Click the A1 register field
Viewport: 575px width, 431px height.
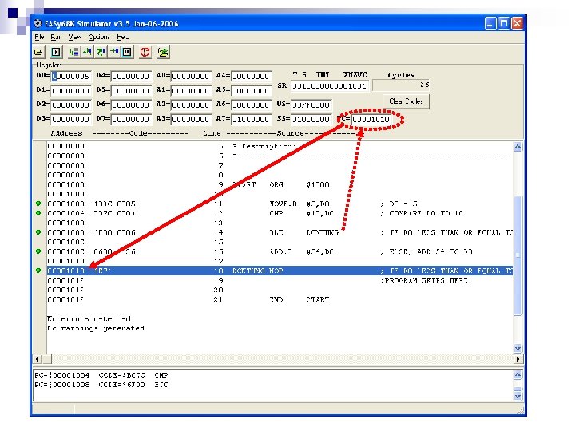[191, 90]
